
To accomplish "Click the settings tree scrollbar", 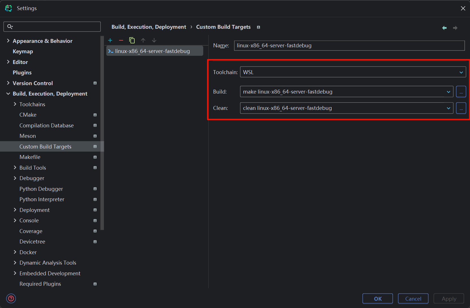I will 102,132.
